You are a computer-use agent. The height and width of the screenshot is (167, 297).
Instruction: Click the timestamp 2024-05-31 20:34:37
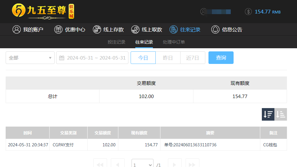click(28, 145)
